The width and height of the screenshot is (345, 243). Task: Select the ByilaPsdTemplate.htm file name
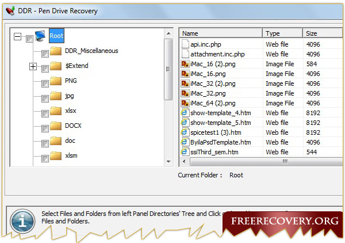click(x=221, y=142)
